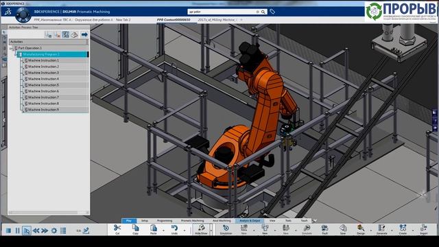Open the Touch ribbon tab

[x=304, y=221]
